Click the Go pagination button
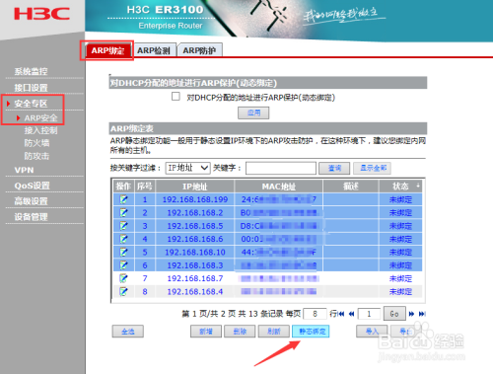 click(x=394, y=314)
